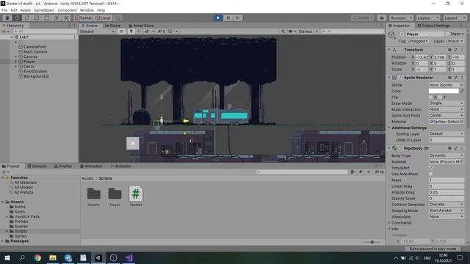The width and height of the screenshot is (470, 264).
Task: Toggle the Player active checkbox
Action: pos(402,34)
